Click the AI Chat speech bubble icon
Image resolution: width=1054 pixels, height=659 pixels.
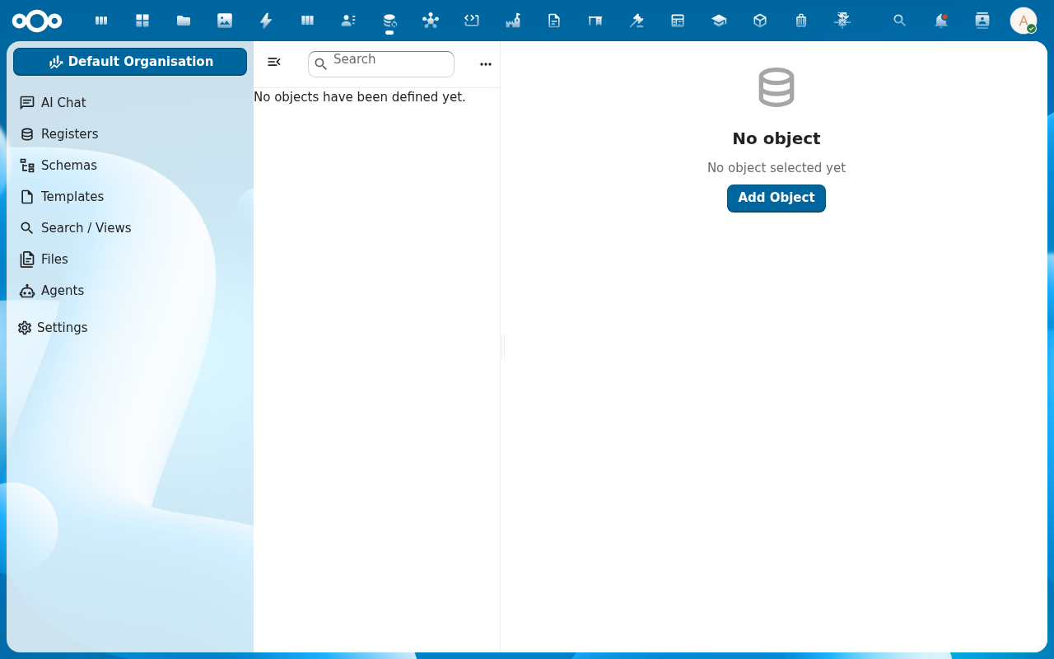[27, 103]
